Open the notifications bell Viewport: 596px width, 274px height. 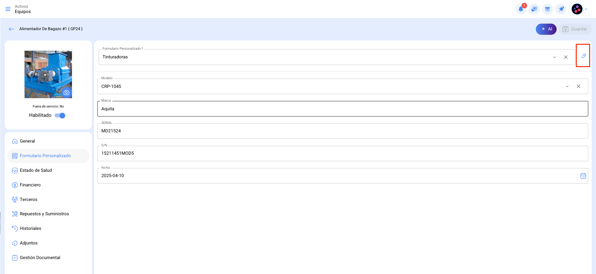pyautogui.click(x=521, y=9)
